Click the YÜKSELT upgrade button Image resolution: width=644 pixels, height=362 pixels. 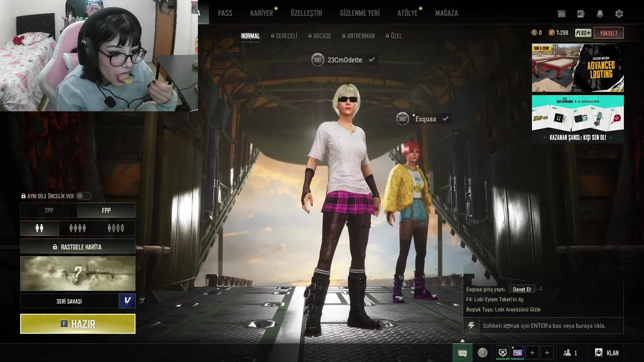coord(609,33)
